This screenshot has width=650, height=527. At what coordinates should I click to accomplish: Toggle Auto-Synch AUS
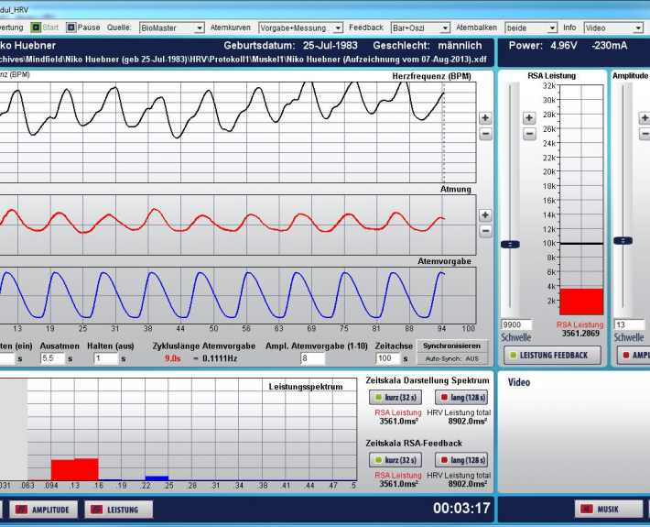point(451,358)
